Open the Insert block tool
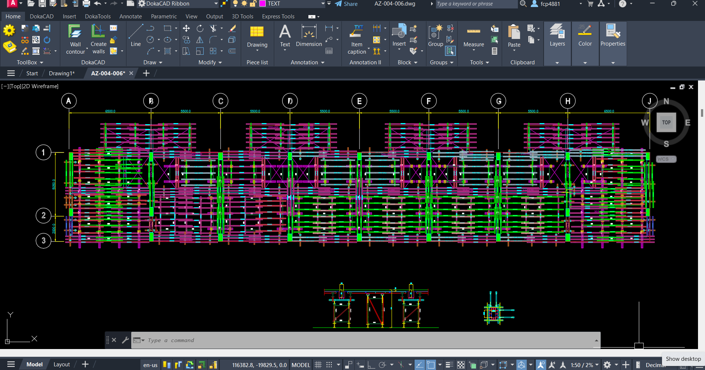The image size is (705, 370). (399, 37)
